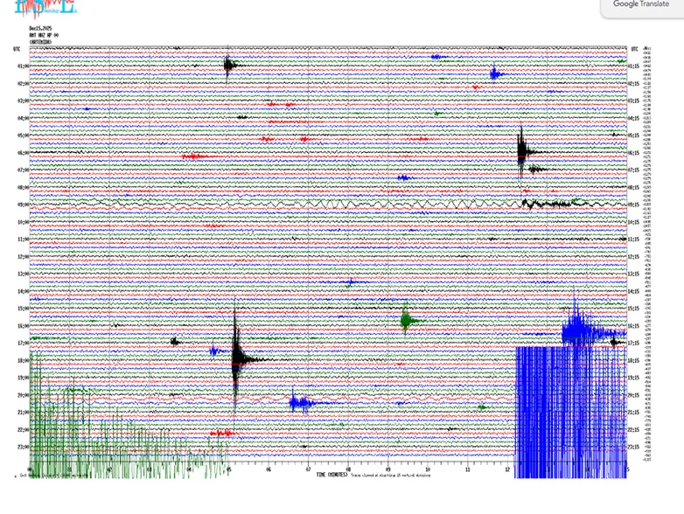Open the Google Translate popup
Screen dimensions: 684x514
[640, 5]
